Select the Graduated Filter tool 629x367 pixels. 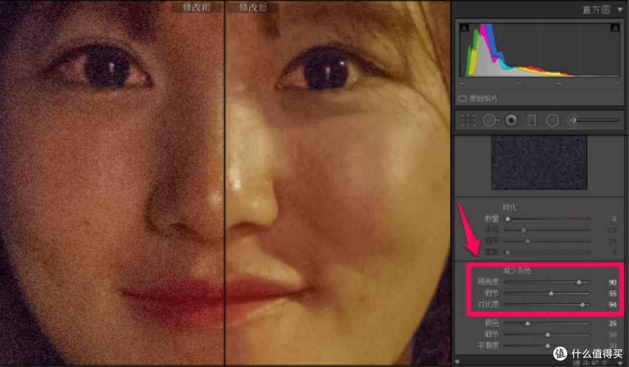pyautogui.click(x=532, y=120)
